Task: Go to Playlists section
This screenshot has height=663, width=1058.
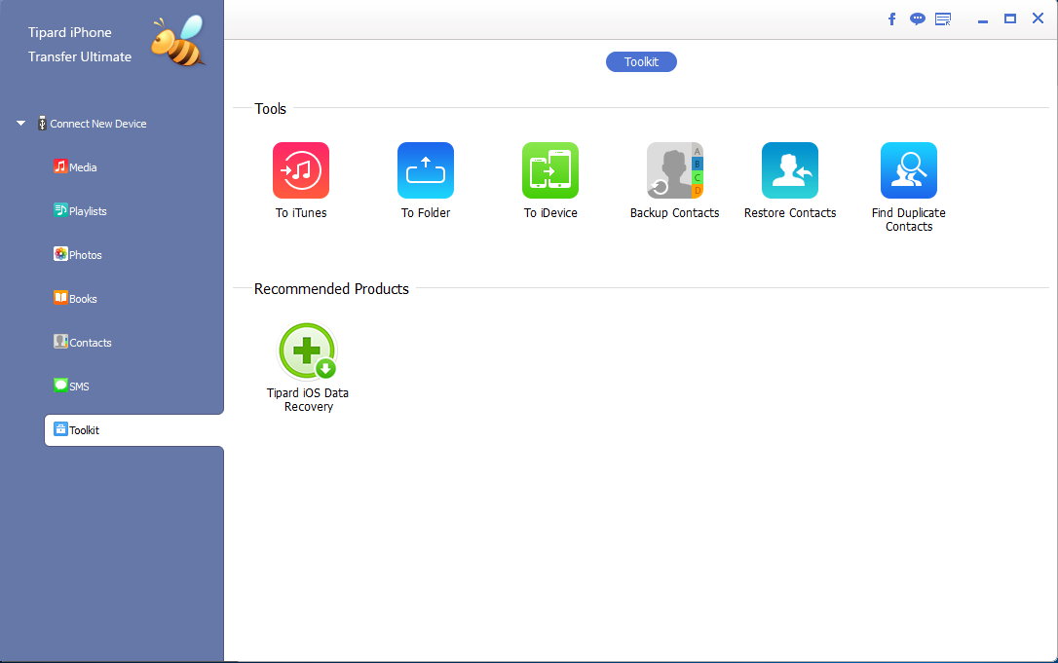Action: click(80, 210)
